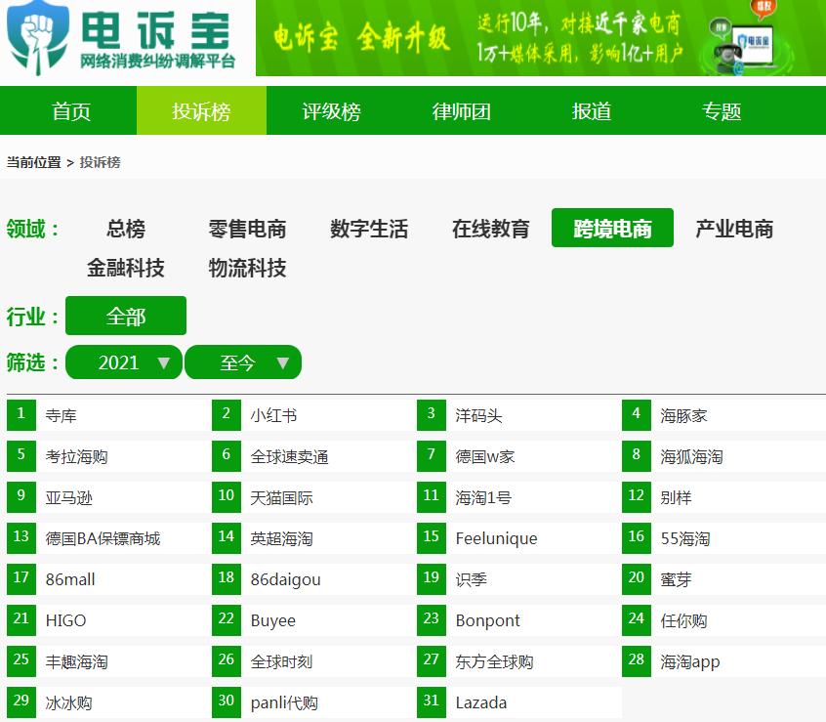Open the 亚马逊 complaint ranking entry
826x722 pixels.
pos(67,496)
